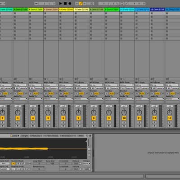
Task: Switch to the Sample tab in Sampler
Action: 24,136
